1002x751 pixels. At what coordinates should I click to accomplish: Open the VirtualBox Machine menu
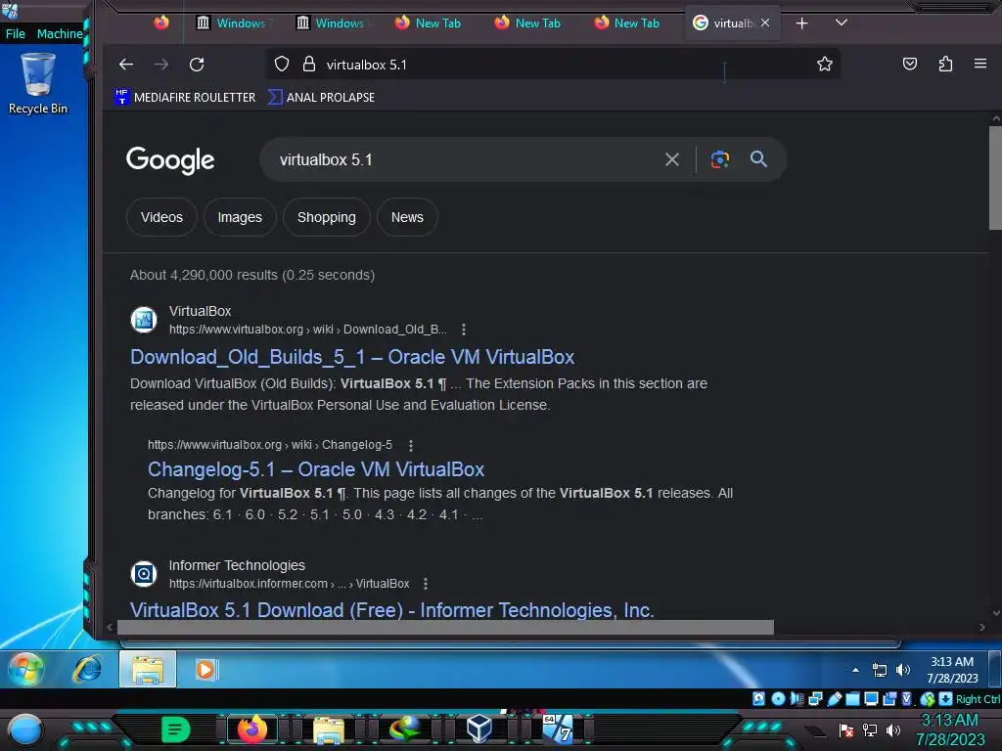[x=60, y=34]
